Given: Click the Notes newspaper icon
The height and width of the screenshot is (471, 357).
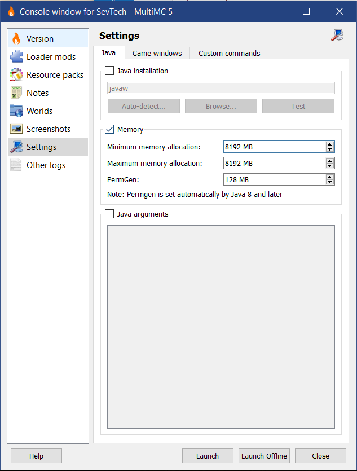Looking at the screenshot, I should coord(16,93).
